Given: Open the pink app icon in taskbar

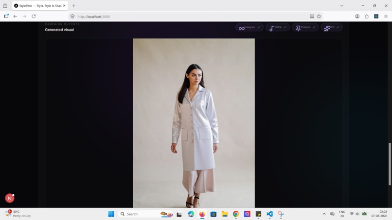Looking at the screenshot, I should tap(247, 214).
